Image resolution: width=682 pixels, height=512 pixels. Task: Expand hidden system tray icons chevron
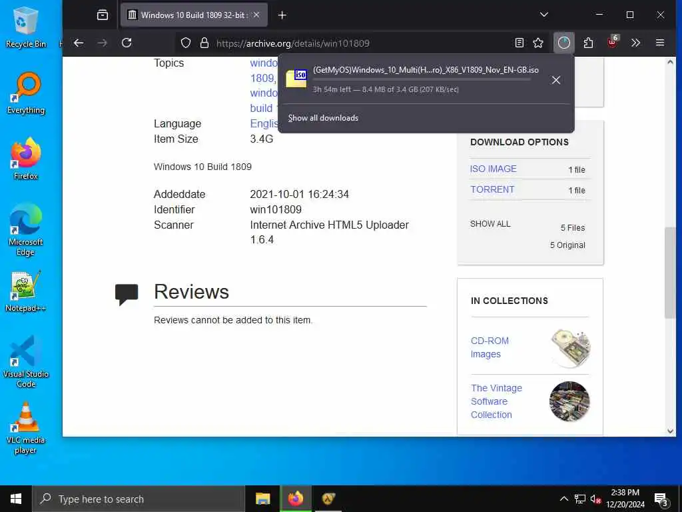click(563, 499)
